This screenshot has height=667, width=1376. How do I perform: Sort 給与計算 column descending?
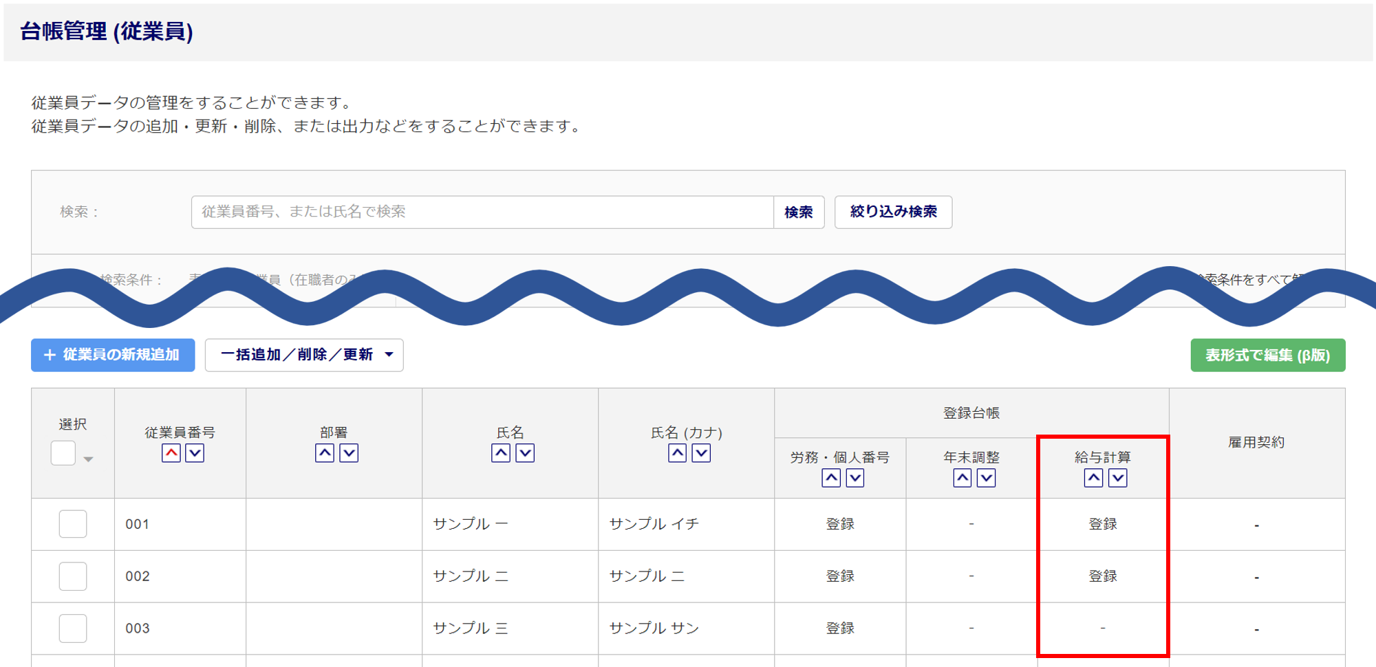[1117, 478]
